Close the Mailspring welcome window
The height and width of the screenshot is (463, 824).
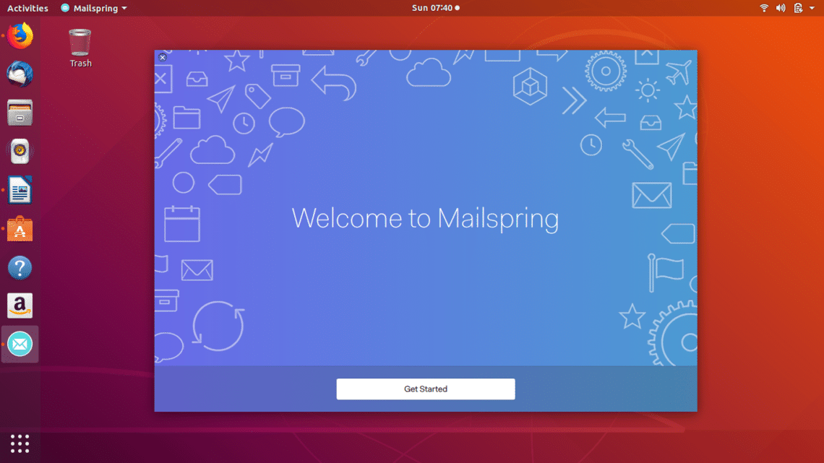(163, 58)
